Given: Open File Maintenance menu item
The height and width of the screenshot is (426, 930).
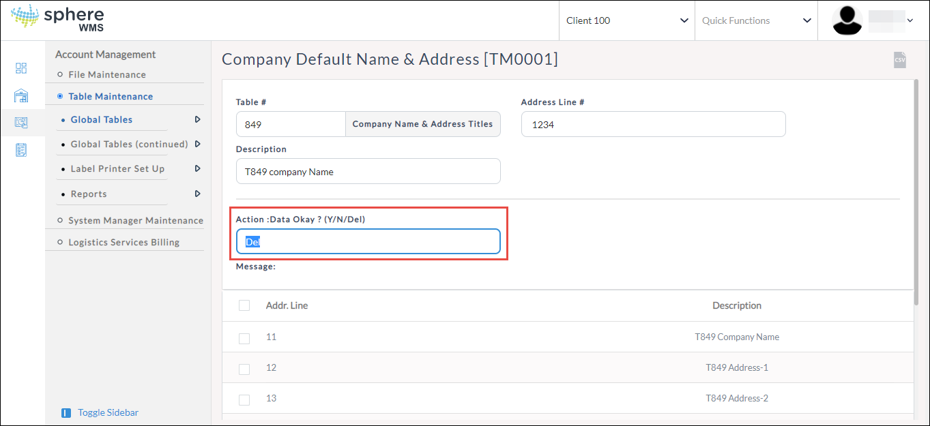Looking at the screenshot, I should coord(107,74).
